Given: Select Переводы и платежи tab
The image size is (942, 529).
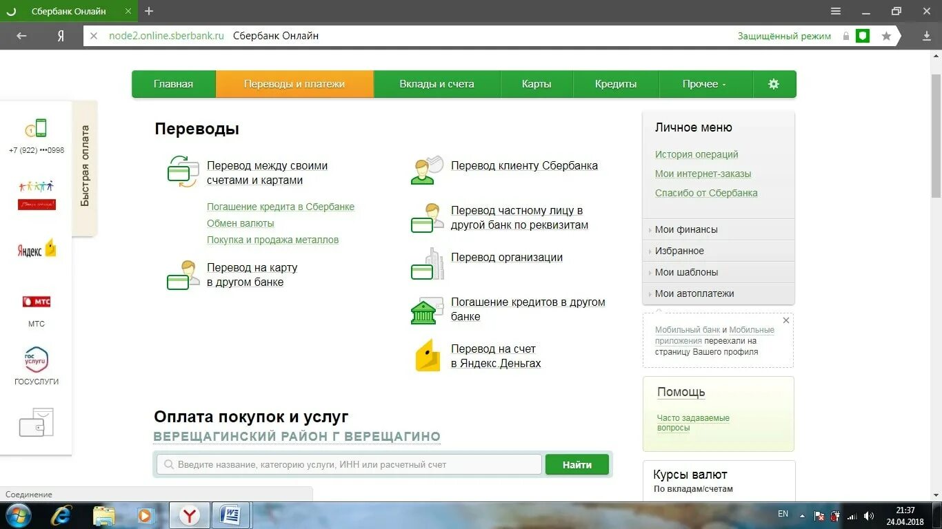Looking at the screenshot, I should click(294, 84).
